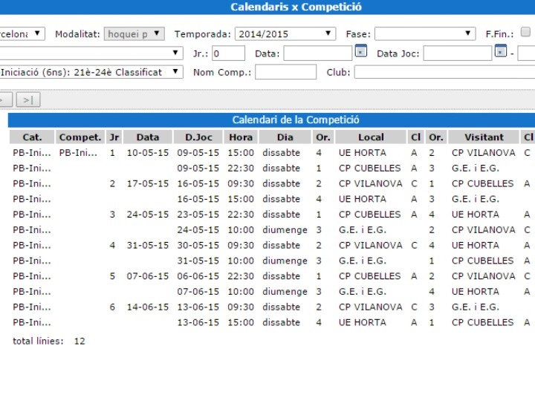The image size is (535, 418).
Task: Open the Temporada 2014/2015 dropdown
Action: tap(286, 33)
